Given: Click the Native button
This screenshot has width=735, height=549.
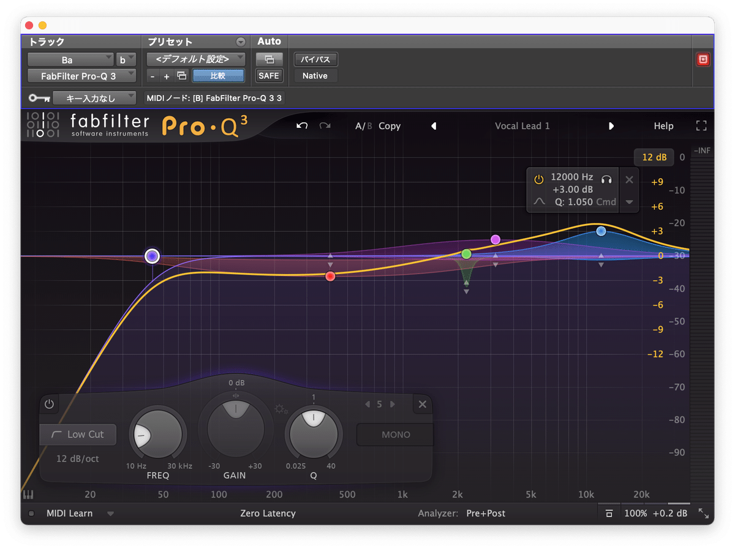Looking at the screenshot, I should 315,76.
